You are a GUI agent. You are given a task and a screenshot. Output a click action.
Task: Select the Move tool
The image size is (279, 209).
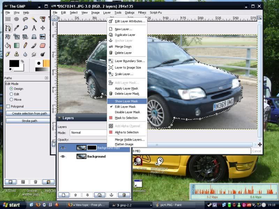pos(43,28)
